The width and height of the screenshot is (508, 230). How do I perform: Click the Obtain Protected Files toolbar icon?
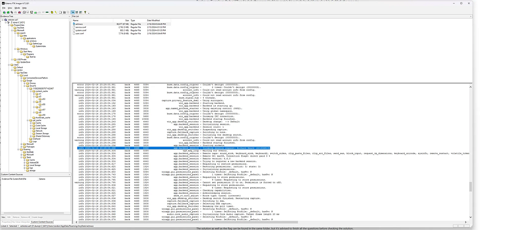[x=52, y=12]
